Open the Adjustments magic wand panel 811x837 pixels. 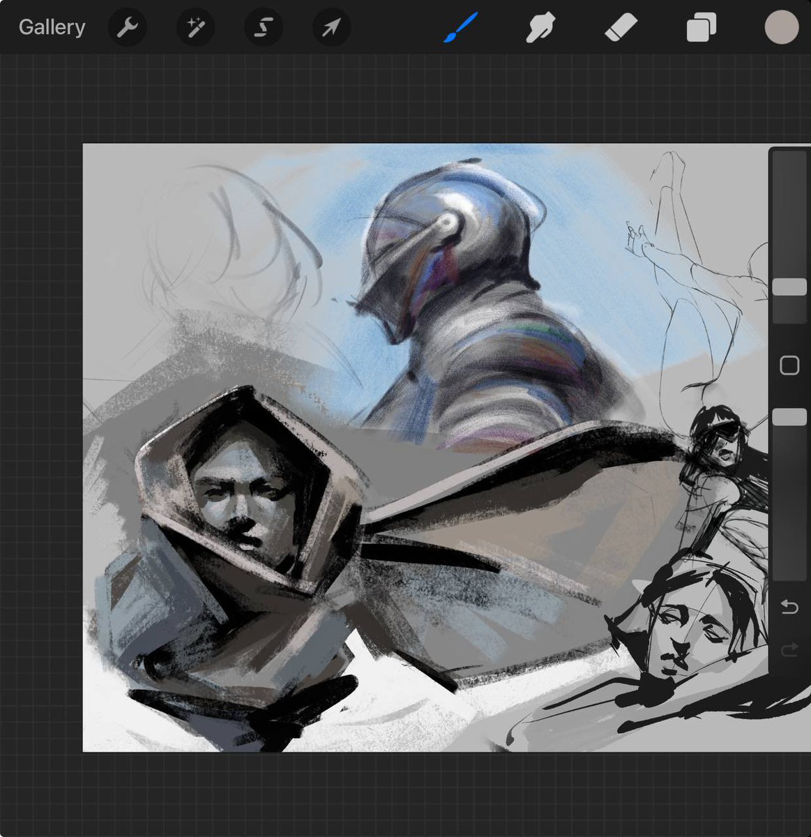[x=195, y=27]
